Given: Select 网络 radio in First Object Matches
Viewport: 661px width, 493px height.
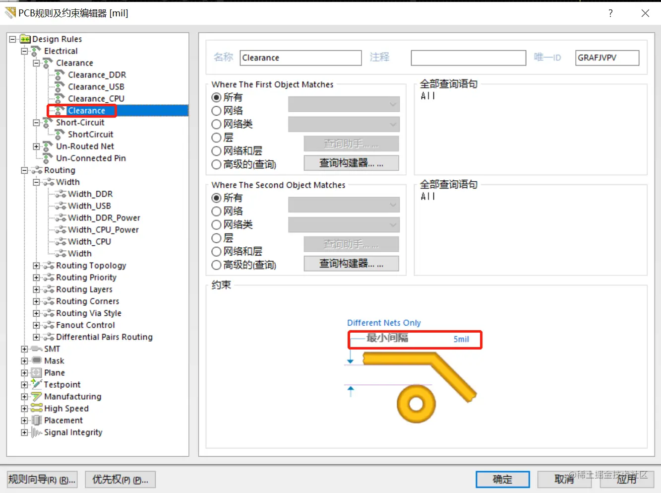Looking at the screenshot, I should pos(216,111).
